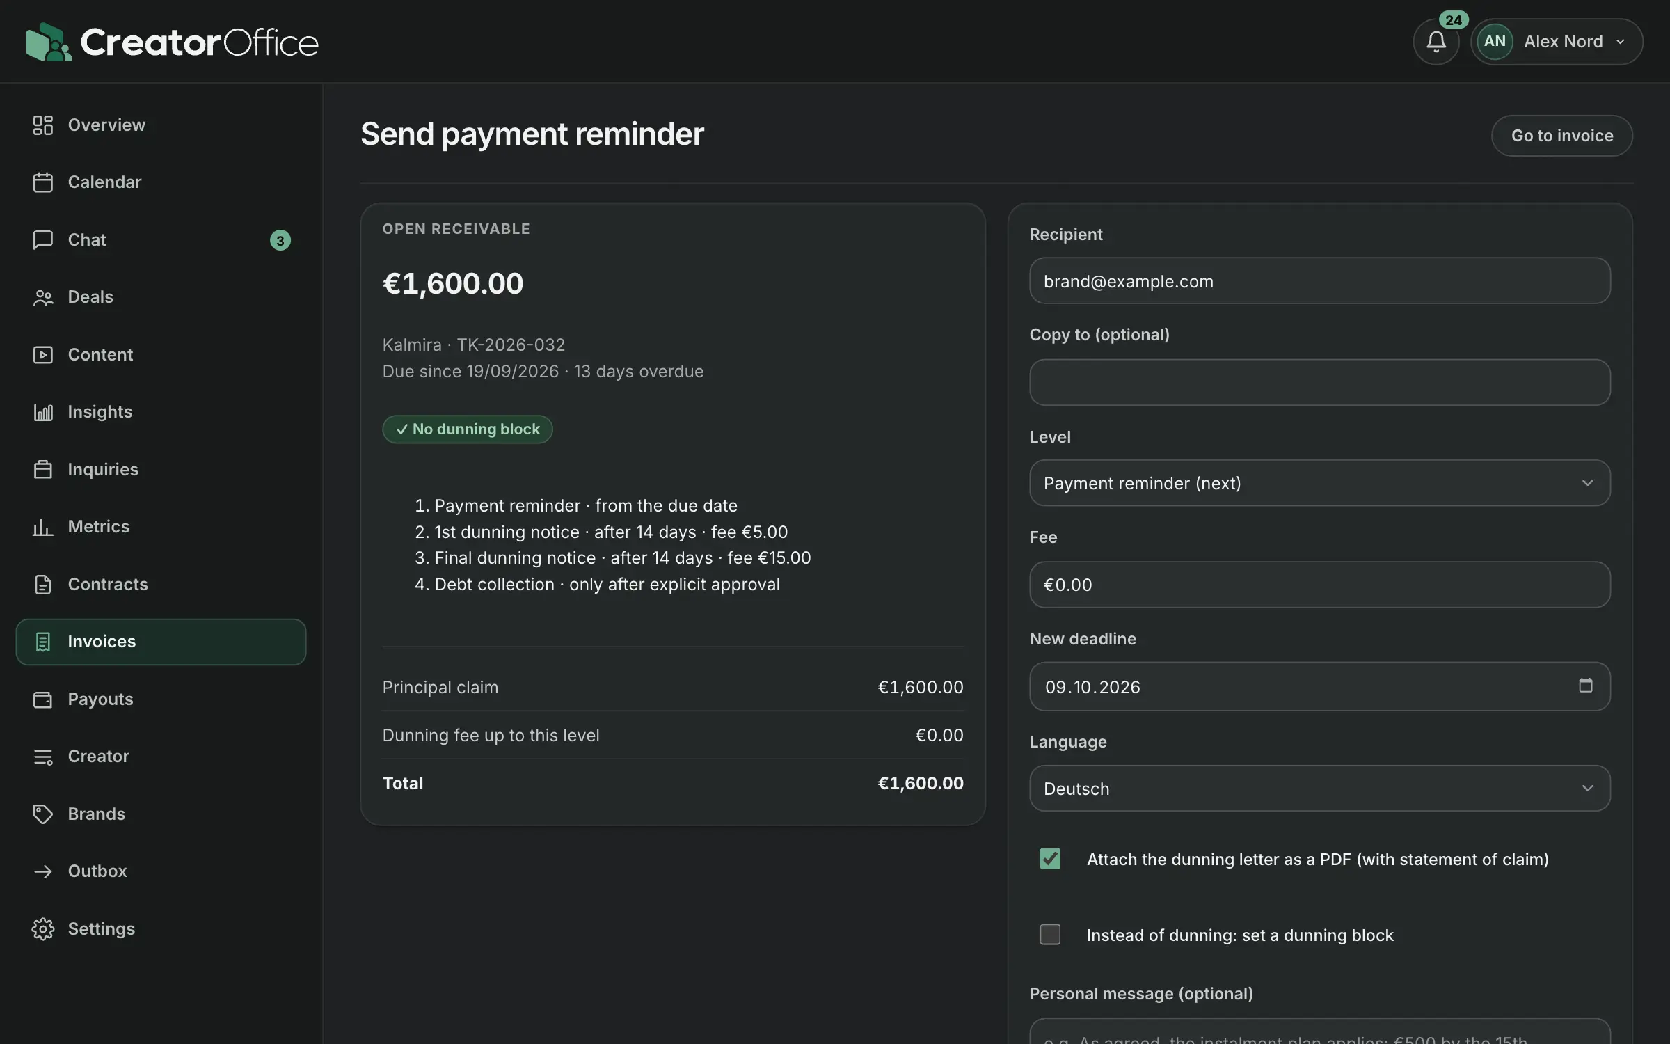The width and height of the screenshot is (1670, 1044).
Task: Focus the Copy to (optional) field
Action: (x=1319, y=382)
